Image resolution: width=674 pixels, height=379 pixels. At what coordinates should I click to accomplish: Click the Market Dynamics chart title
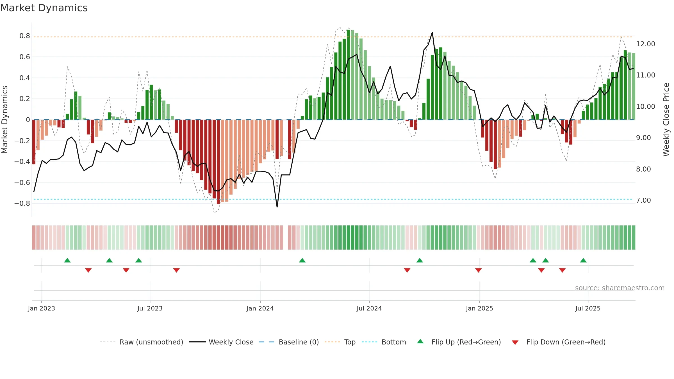point(44,8)
